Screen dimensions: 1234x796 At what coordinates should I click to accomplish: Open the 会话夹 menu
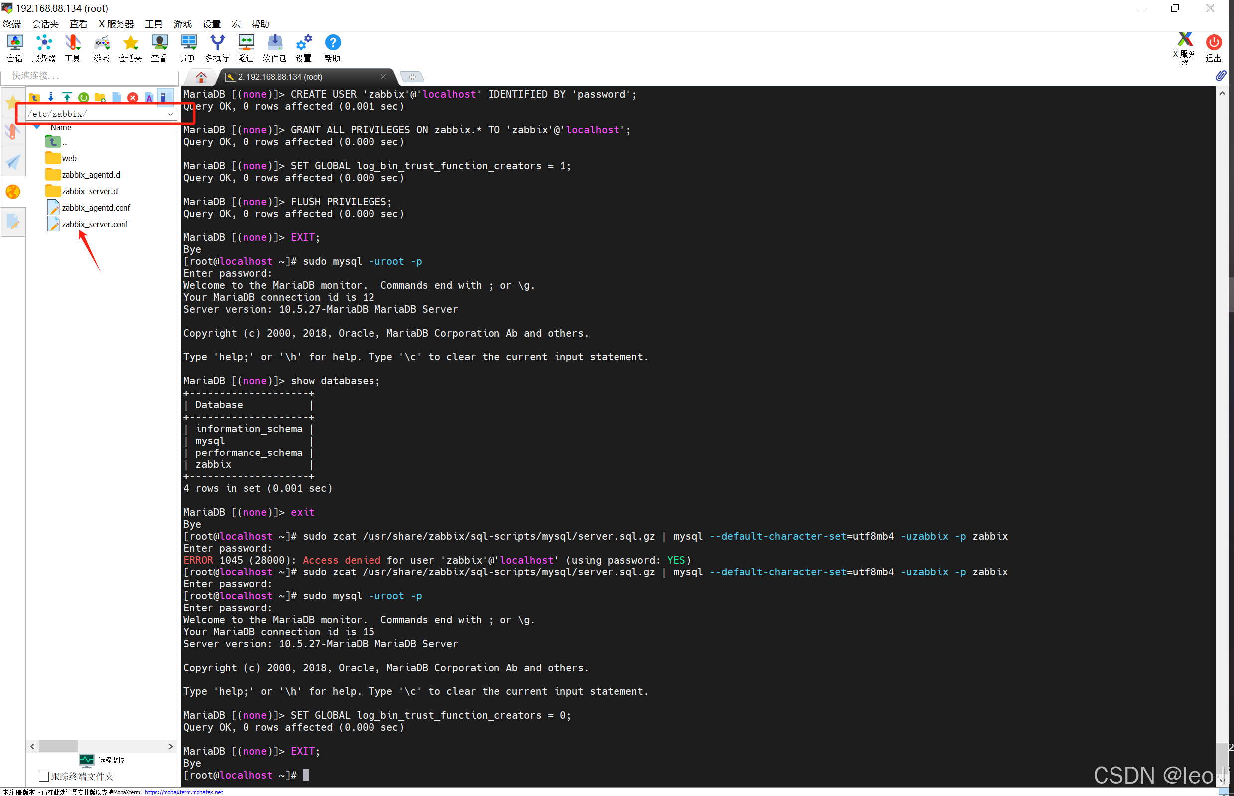[45, 24]
